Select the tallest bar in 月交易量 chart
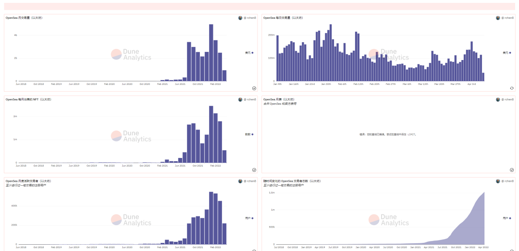Viewport: 519px width, 251px height. click(211, 53)
